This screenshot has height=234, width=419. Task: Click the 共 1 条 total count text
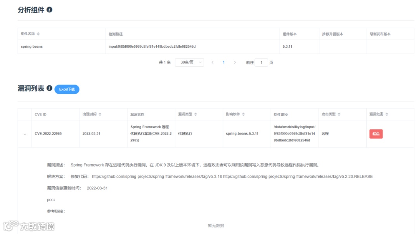(164, 62)
